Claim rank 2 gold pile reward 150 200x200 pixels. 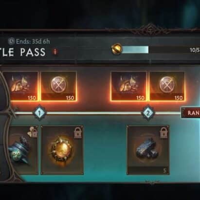point(128,87)
